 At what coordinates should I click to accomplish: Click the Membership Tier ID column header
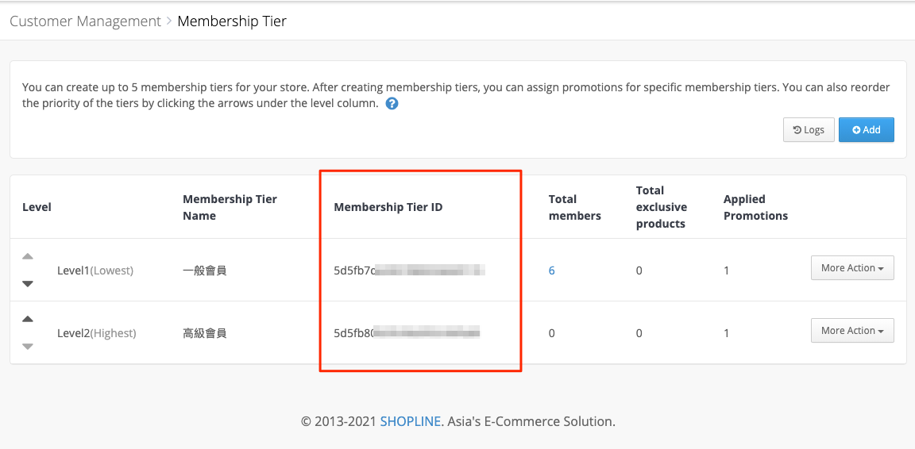point(388,207)
